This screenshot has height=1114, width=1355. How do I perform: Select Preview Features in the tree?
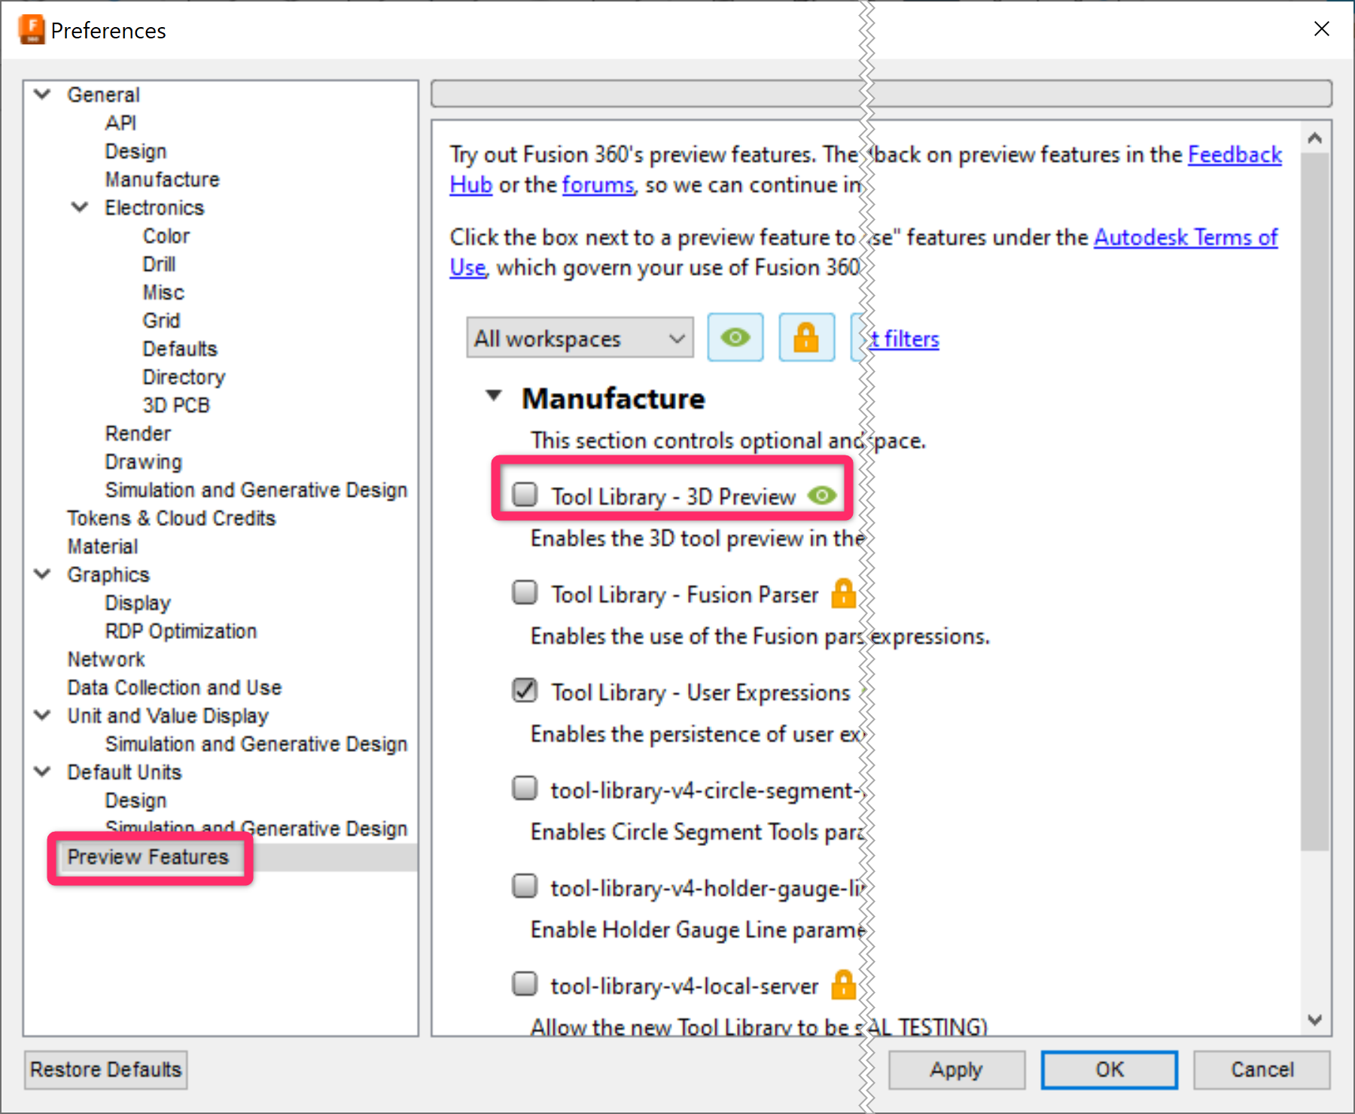click(x=148, y=857)
